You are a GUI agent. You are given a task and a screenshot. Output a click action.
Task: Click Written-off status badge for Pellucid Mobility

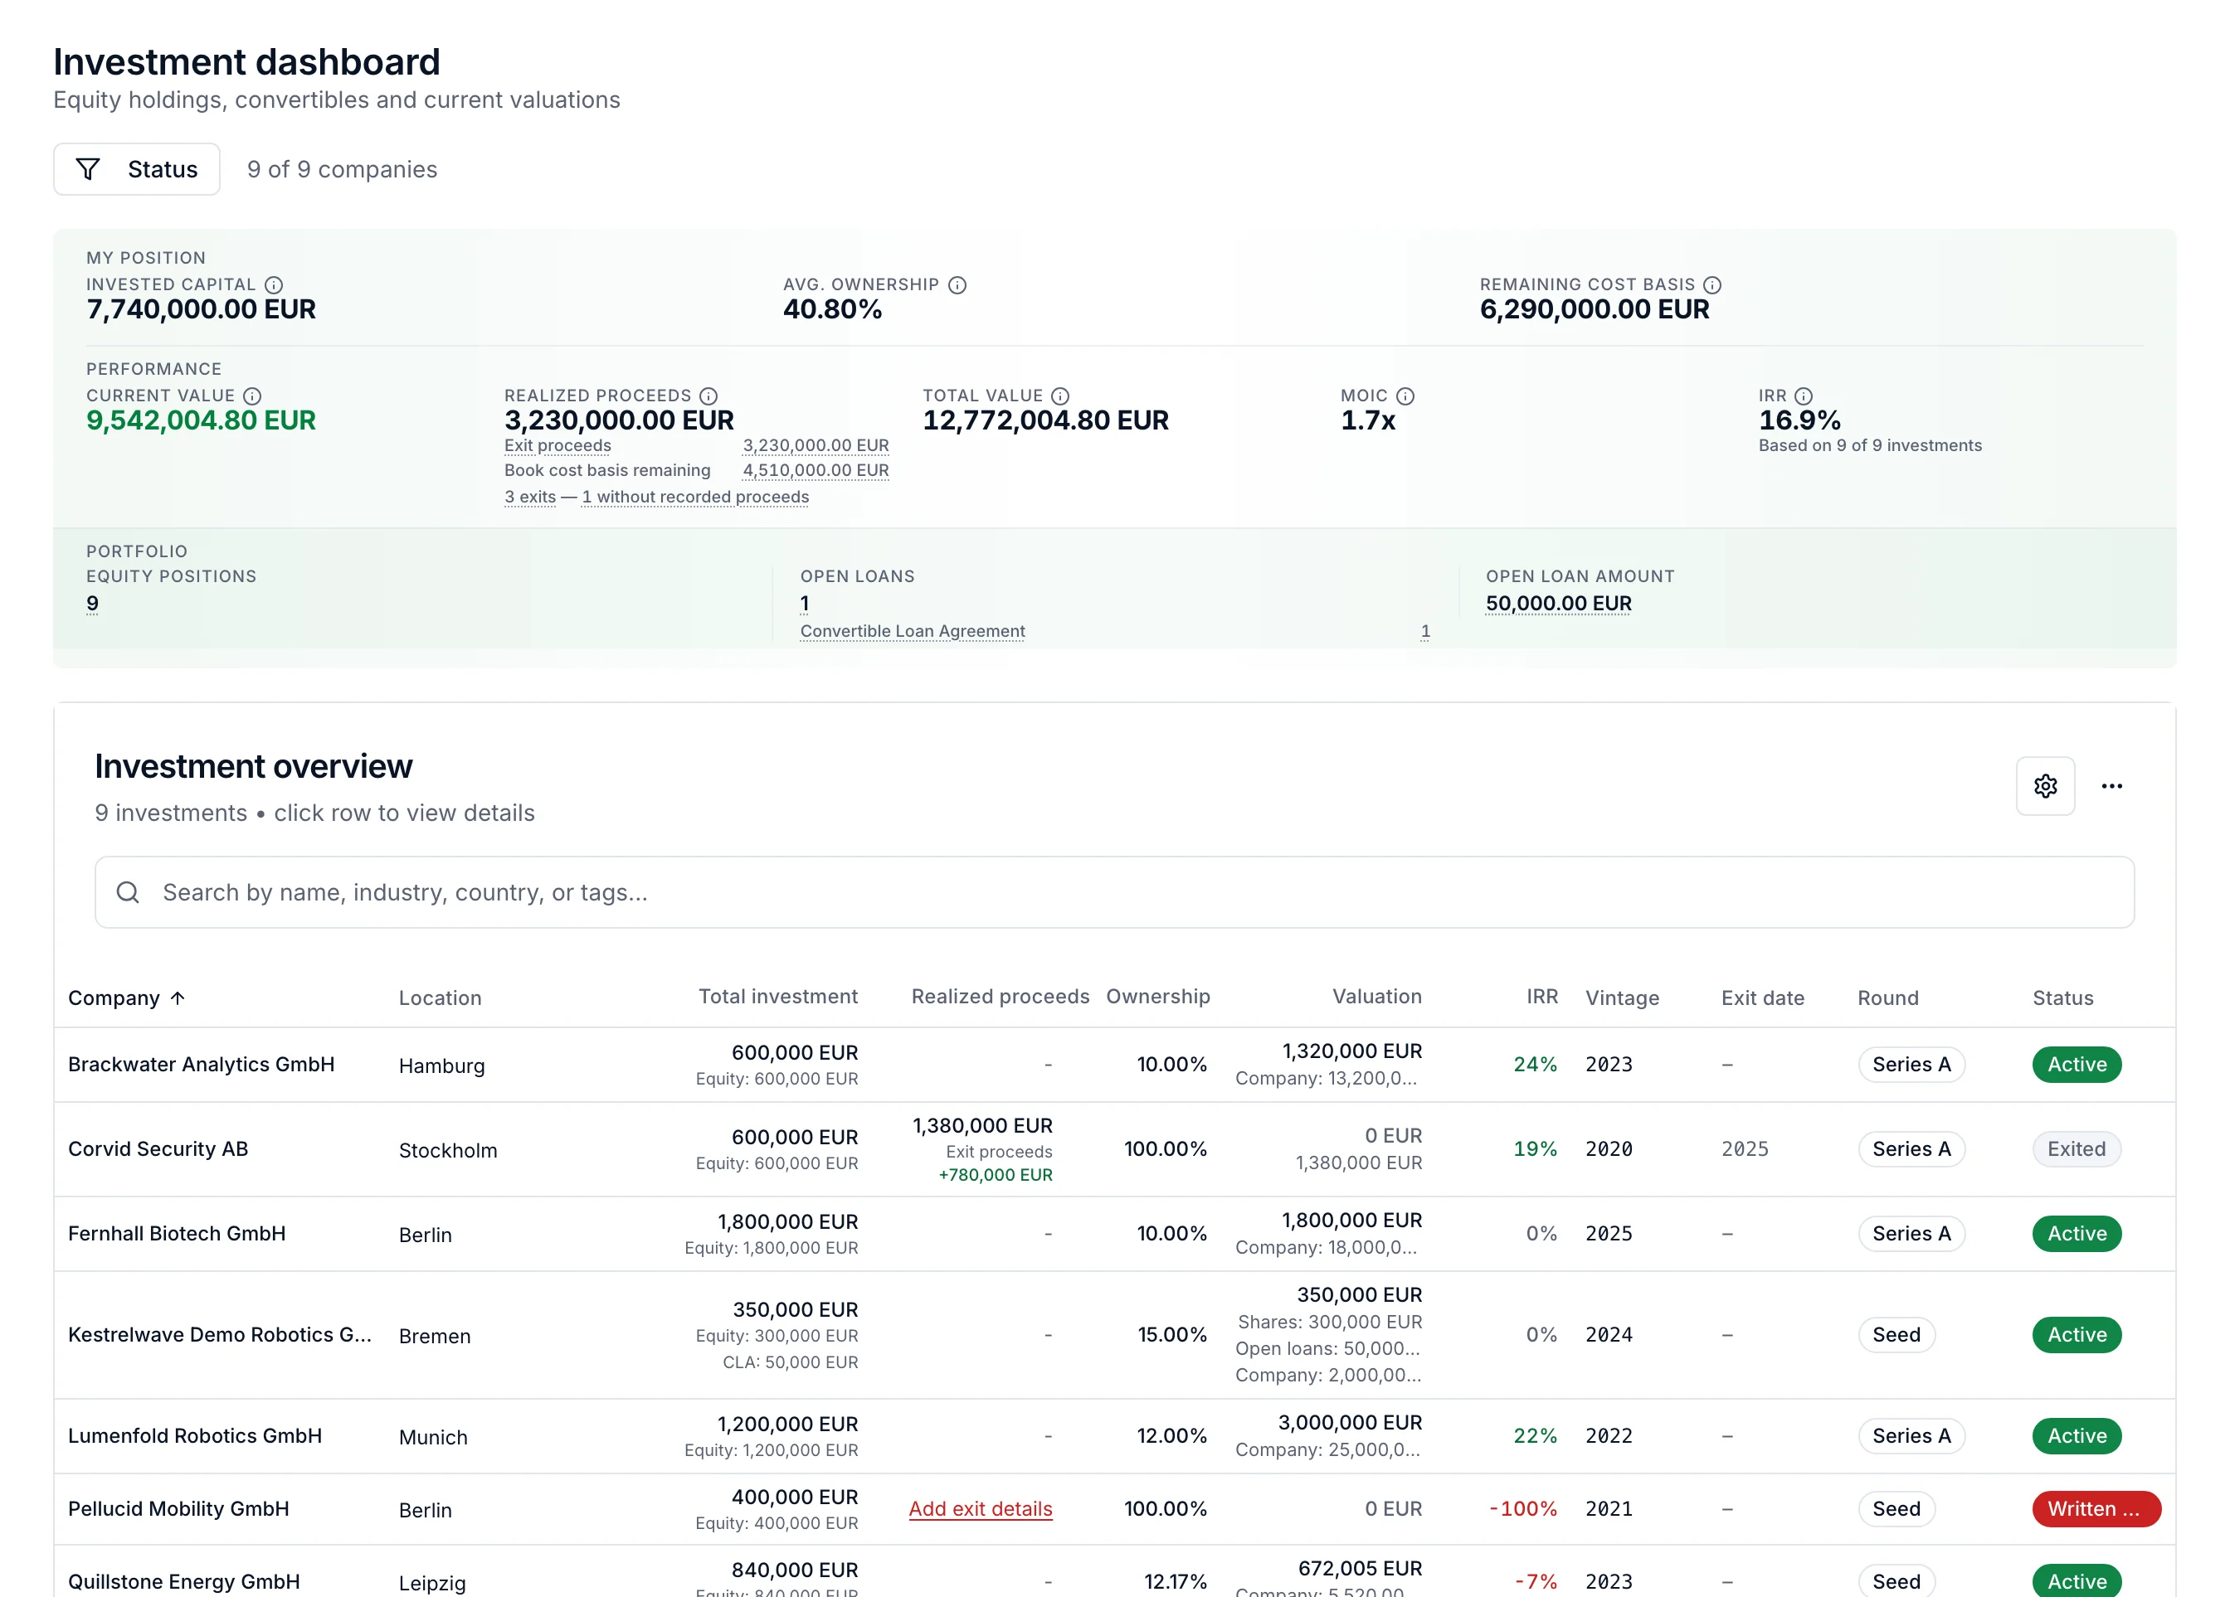(x=2096, y=1508)
